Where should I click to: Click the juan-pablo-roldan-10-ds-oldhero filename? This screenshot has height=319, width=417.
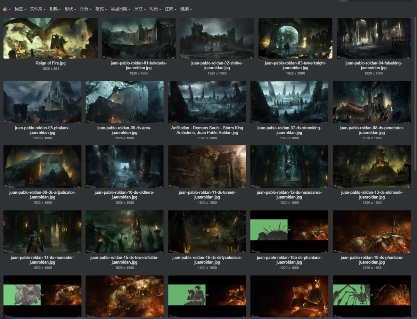(124, 195)
